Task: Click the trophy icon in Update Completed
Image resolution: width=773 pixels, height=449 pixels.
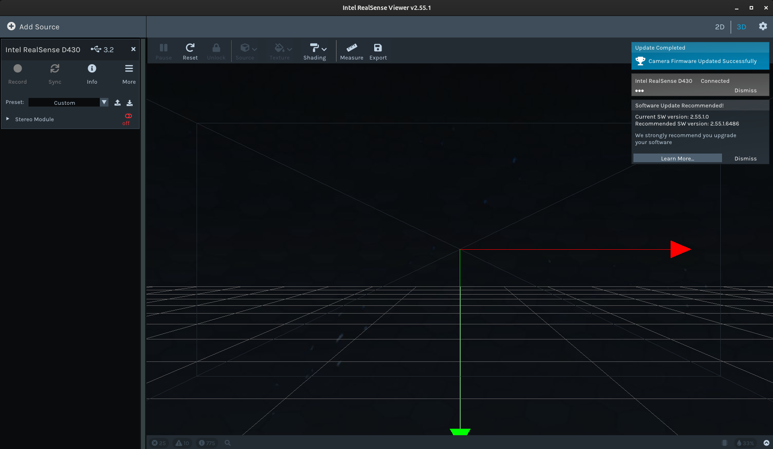Action: point(640,61)
